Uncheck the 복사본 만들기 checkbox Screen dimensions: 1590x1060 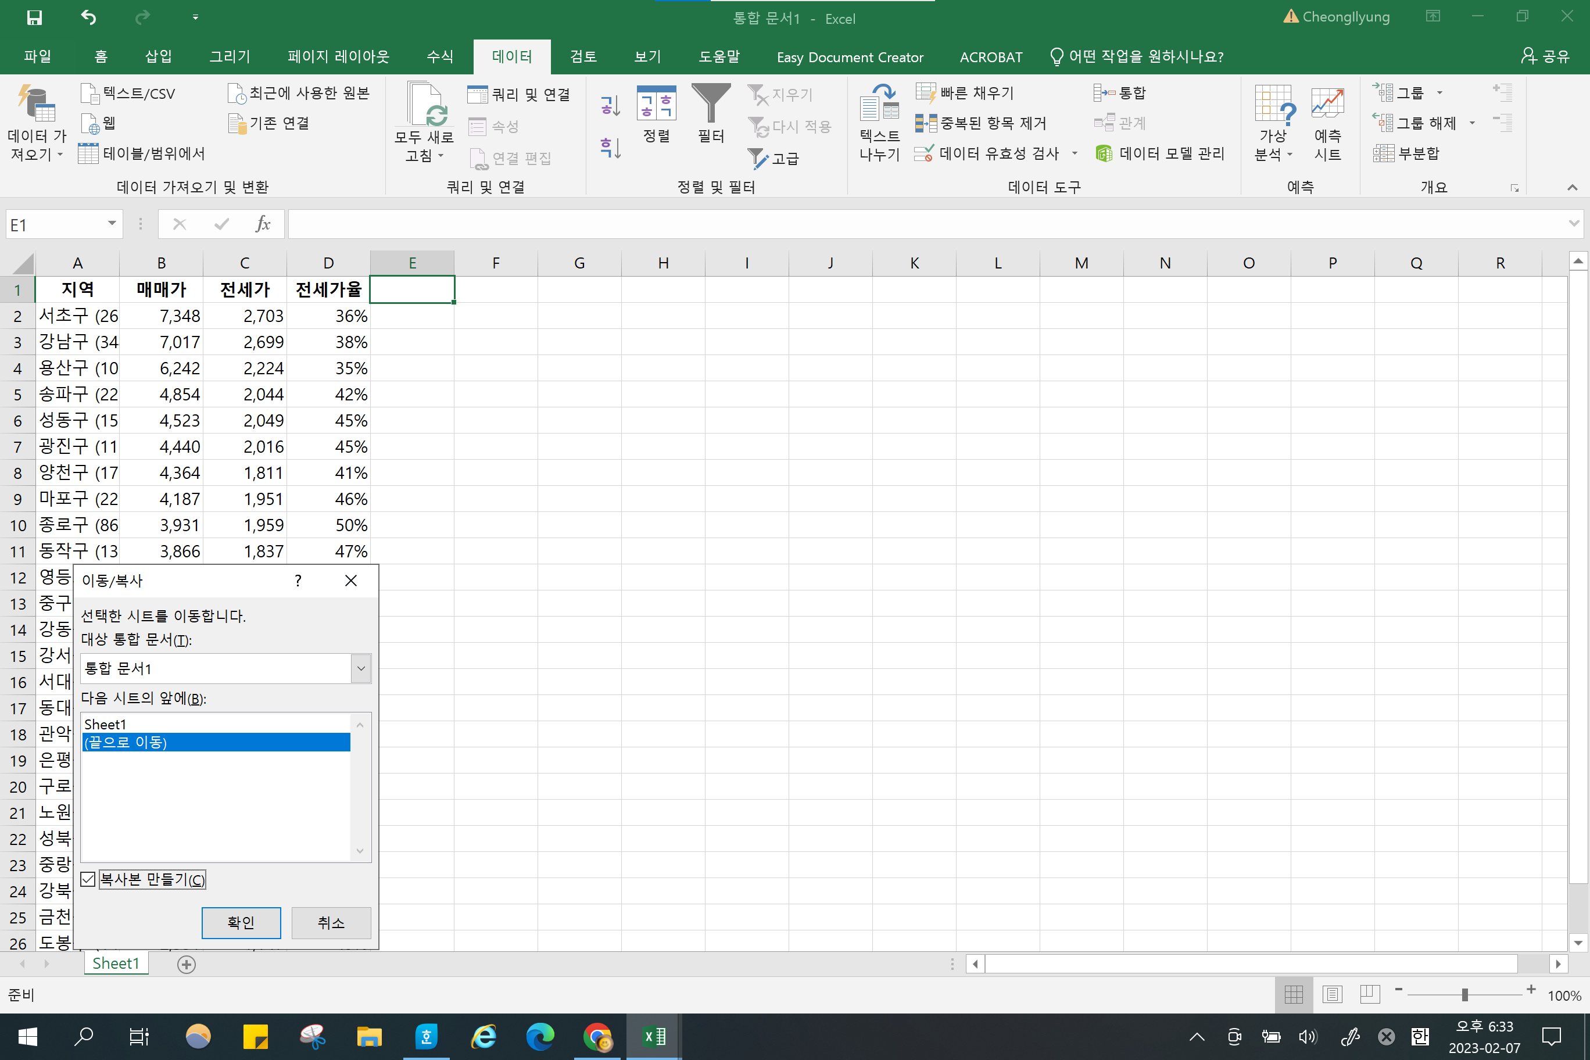88,879
